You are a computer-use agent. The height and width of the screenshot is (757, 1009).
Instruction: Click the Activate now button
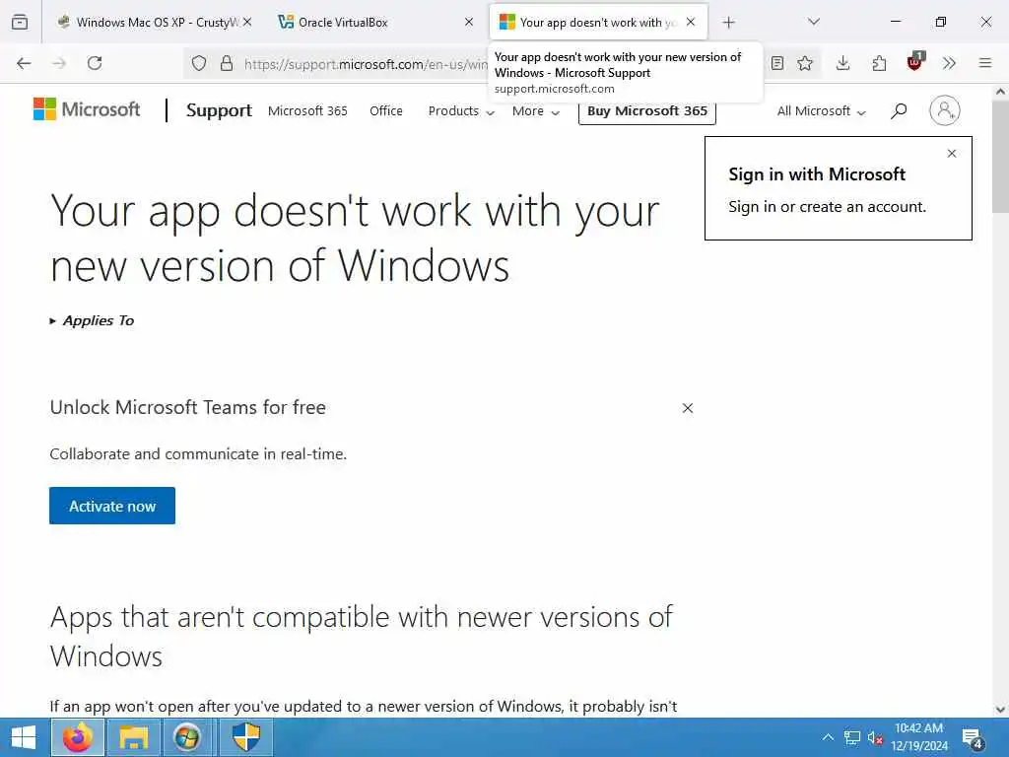pyautogui.click(x=112, y=506)
